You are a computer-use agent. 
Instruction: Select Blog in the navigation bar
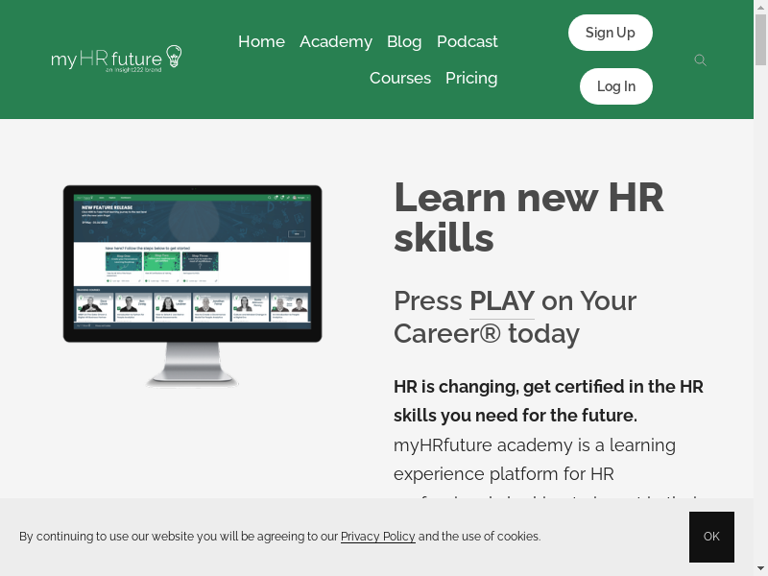(404, 41)
